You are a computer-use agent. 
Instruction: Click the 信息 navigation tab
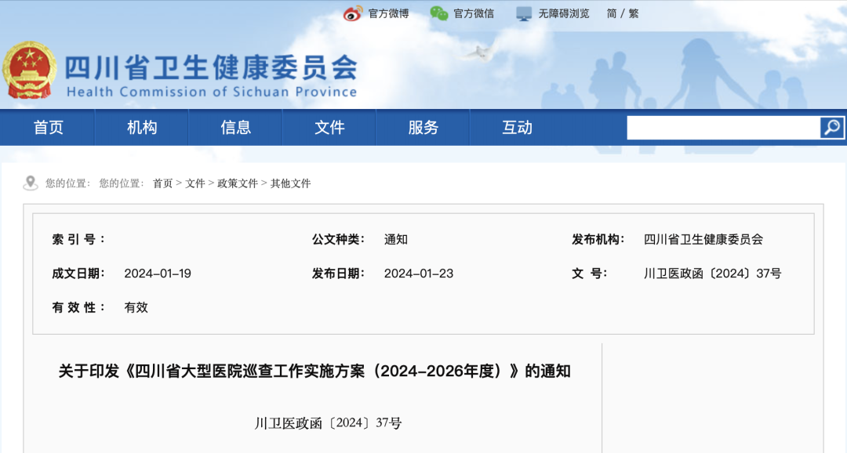(x=235, y=127)
